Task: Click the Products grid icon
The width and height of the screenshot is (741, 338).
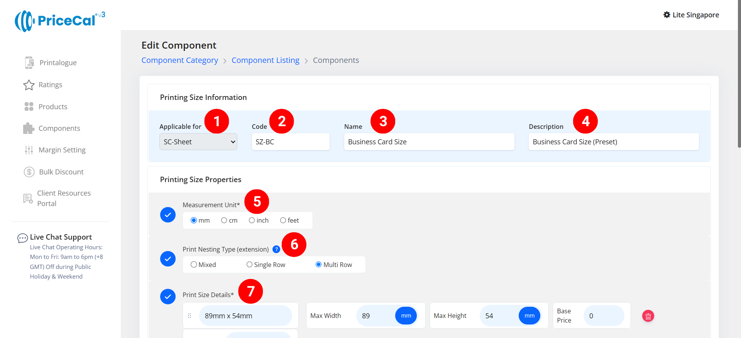Action: coord(29,106)
